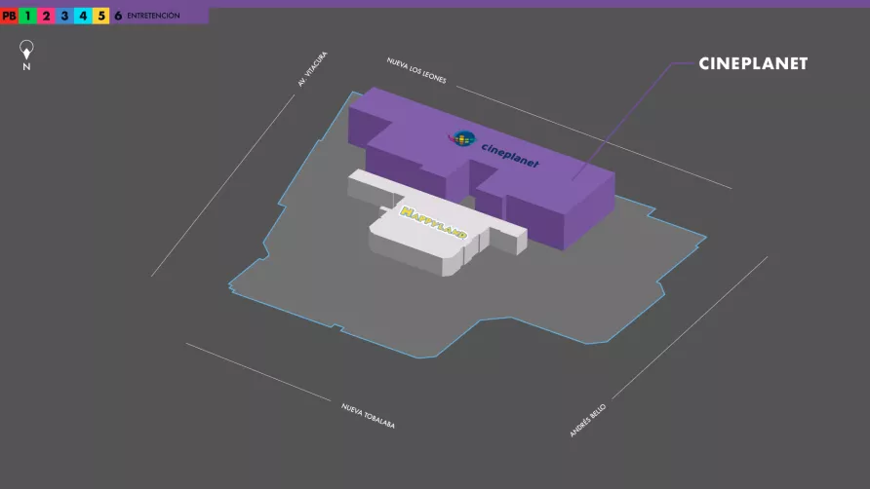Click the yellow Happyland logo
Screen dimensions: 870x489
click(x=434, y=222)
